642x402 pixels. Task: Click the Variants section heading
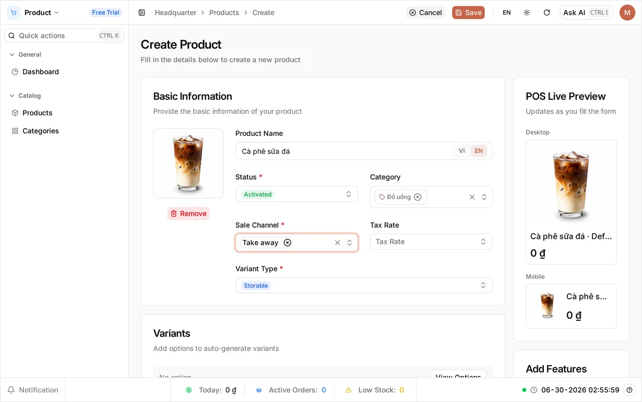click(x=171, y=333)
